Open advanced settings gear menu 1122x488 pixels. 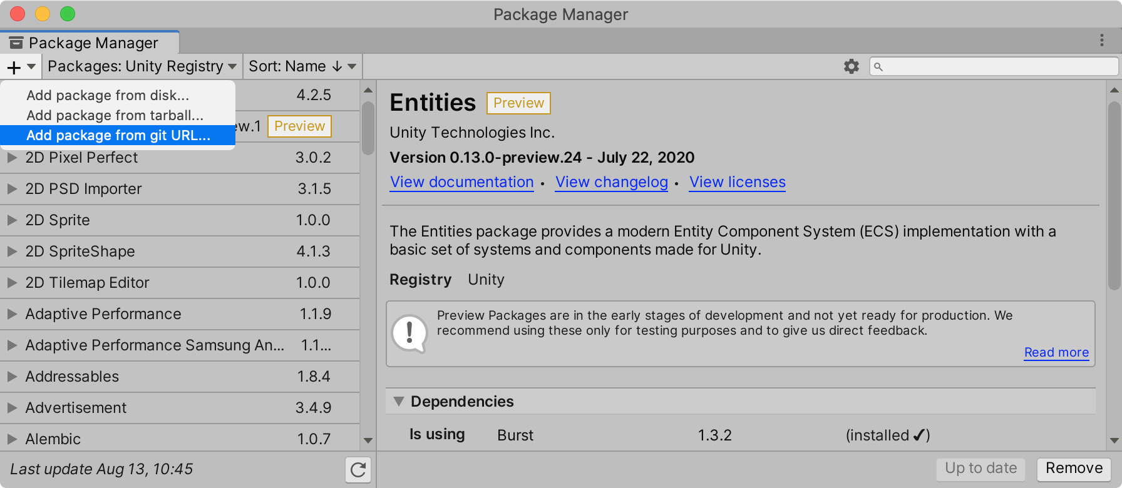(851, 66)
